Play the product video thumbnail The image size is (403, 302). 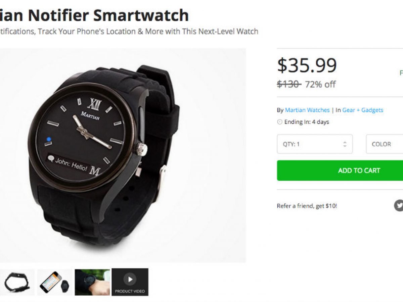(130, 282)
